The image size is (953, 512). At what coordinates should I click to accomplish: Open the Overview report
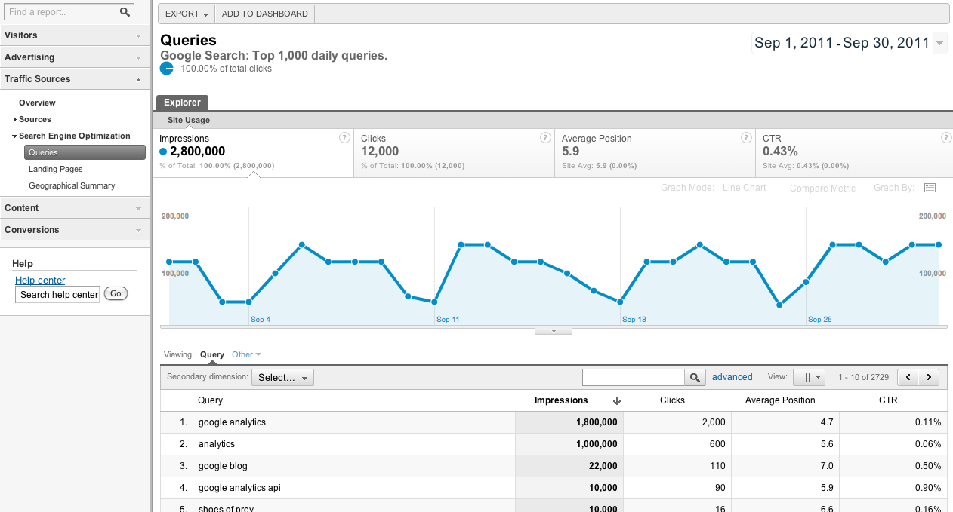(x=37, y=103)
